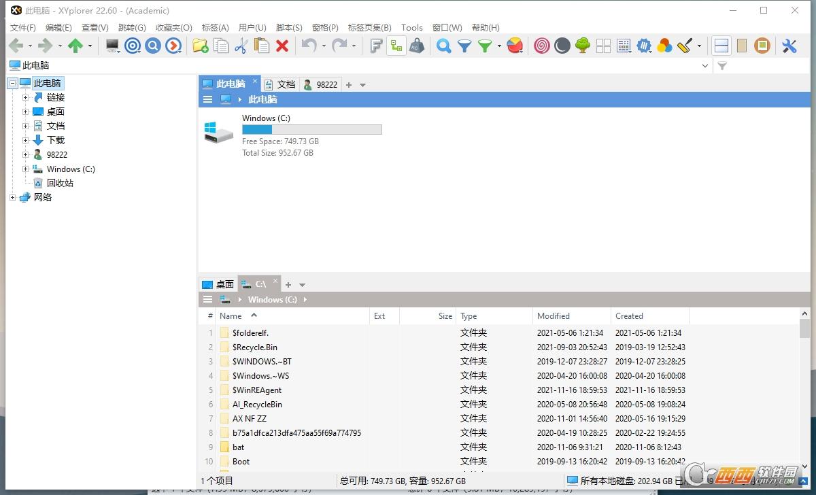
Task: Open the 脚本(S) menu
Action: (x=289, y=28)
